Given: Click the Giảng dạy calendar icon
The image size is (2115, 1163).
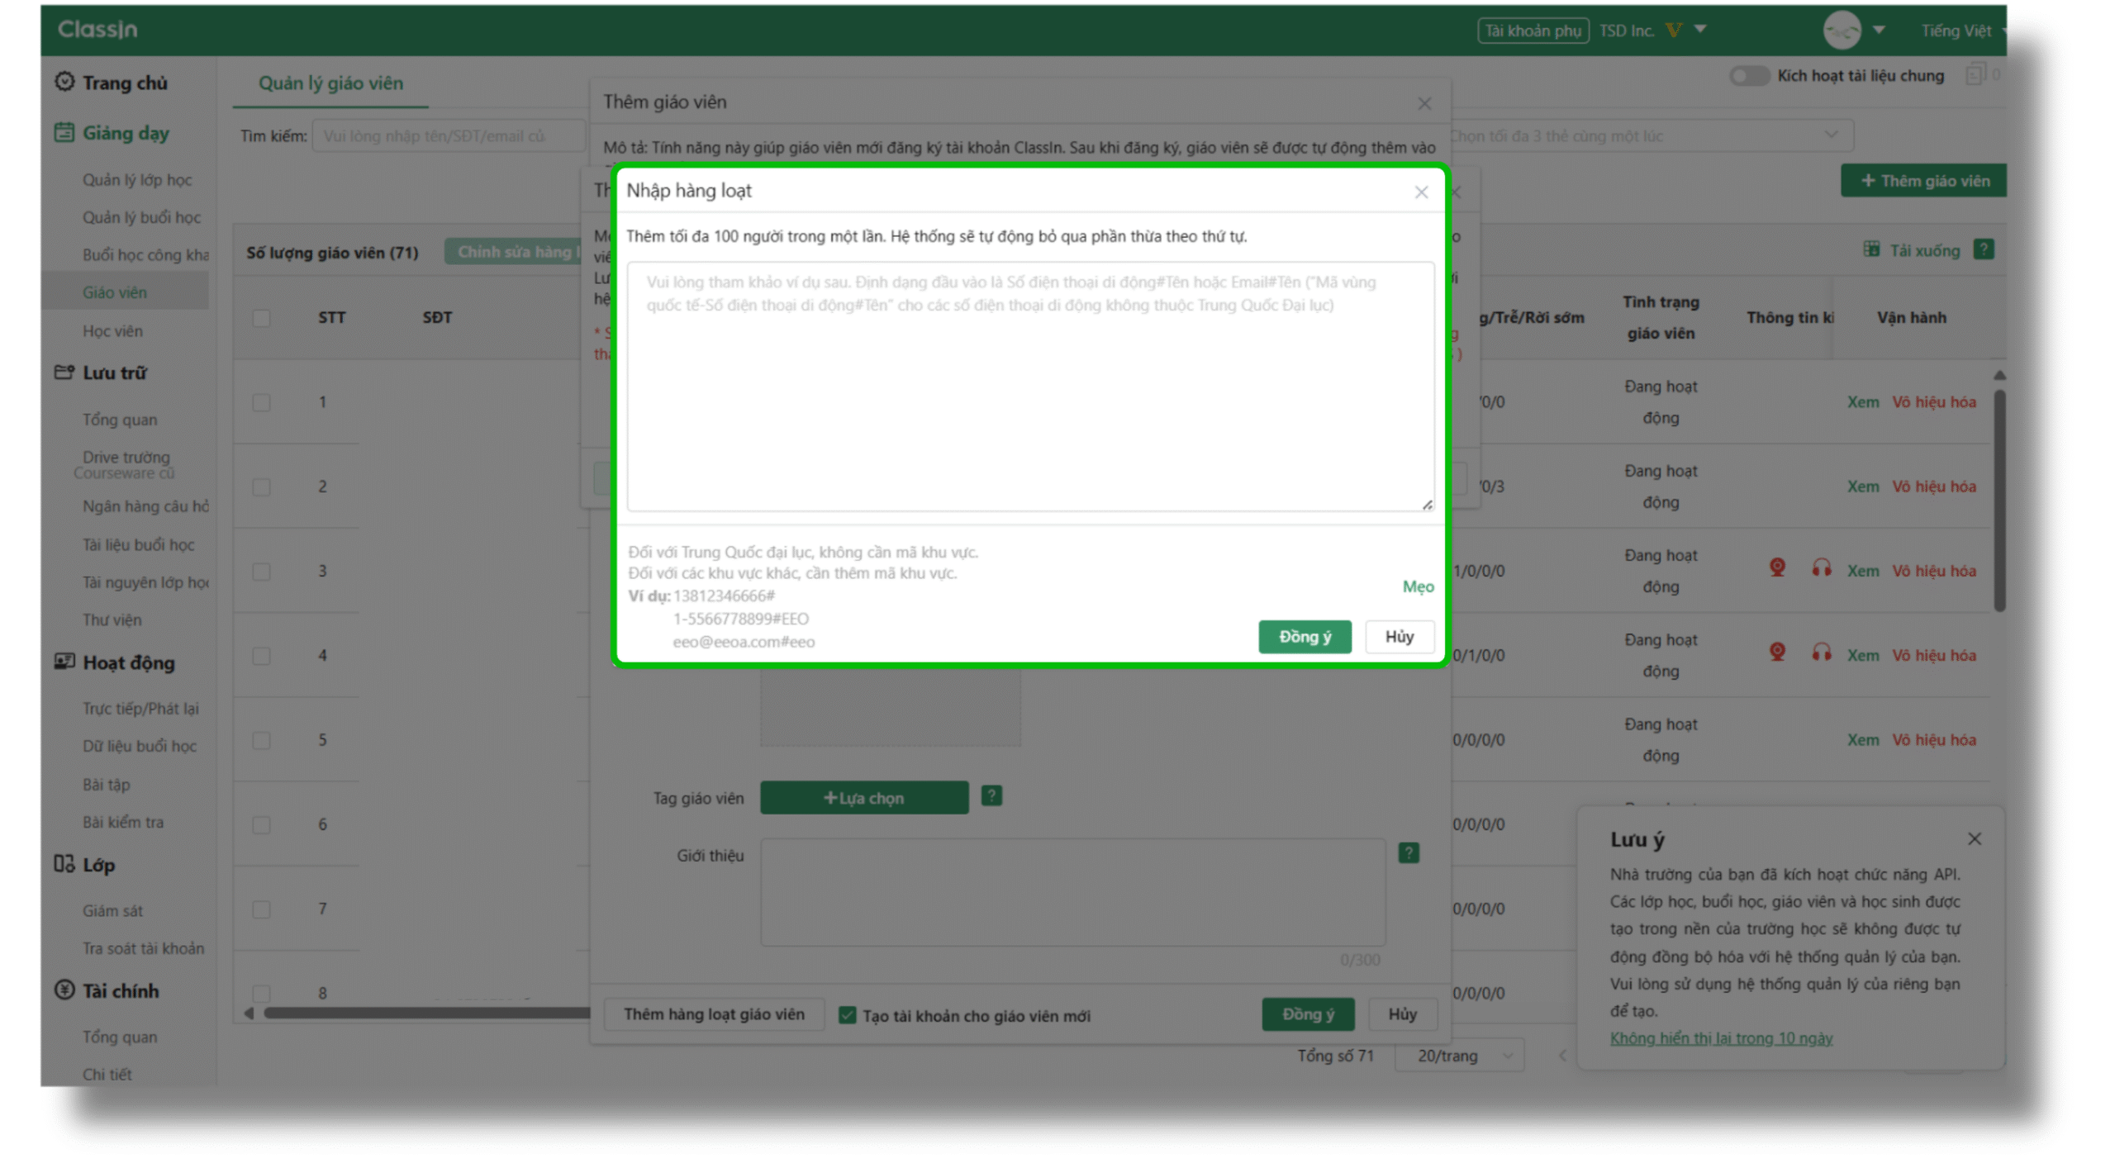Looking at the screenshot, I should coord(64,132).
